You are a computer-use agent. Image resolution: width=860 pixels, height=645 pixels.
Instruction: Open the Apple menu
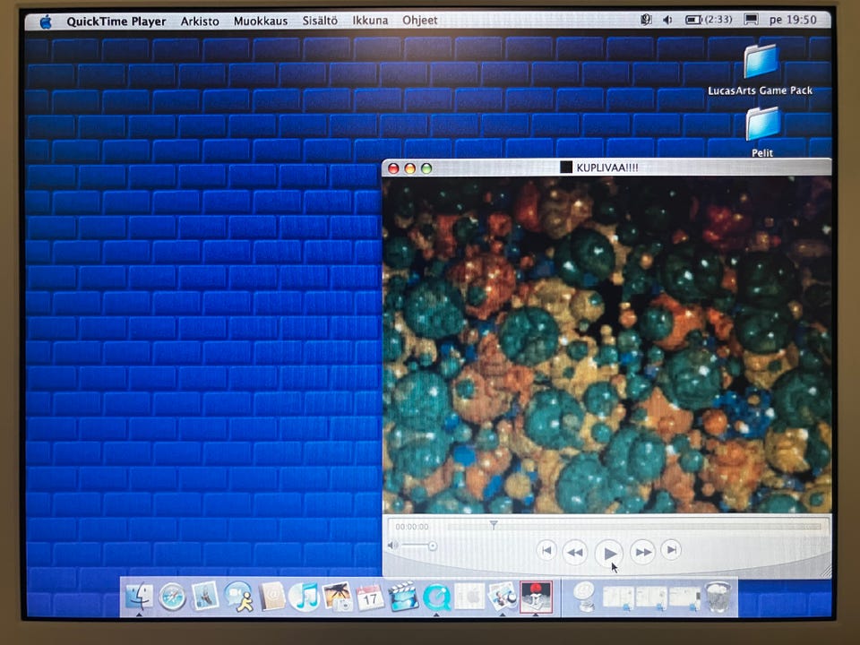[x=46, y=21]
